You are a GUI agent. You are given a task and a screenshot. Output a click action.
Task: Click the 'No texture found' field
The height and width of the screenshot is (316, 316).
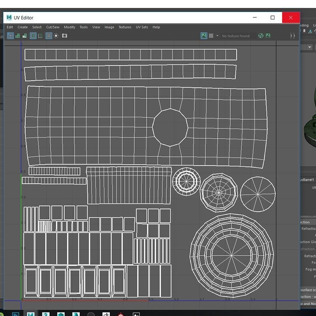click(236, 36)
